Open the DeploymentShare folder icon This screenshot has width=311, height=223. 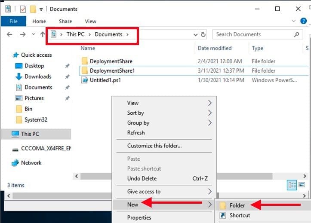coord(85,61)
